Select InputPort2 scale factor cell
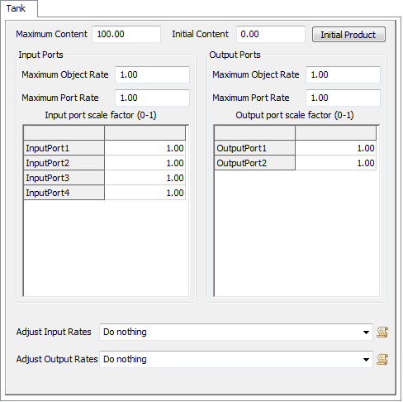This screenshot has height=402, width=403. coord(145,163)
